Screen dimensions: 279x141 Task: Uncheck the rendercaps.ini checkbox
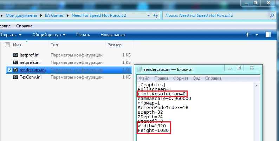tap(9, 70)
